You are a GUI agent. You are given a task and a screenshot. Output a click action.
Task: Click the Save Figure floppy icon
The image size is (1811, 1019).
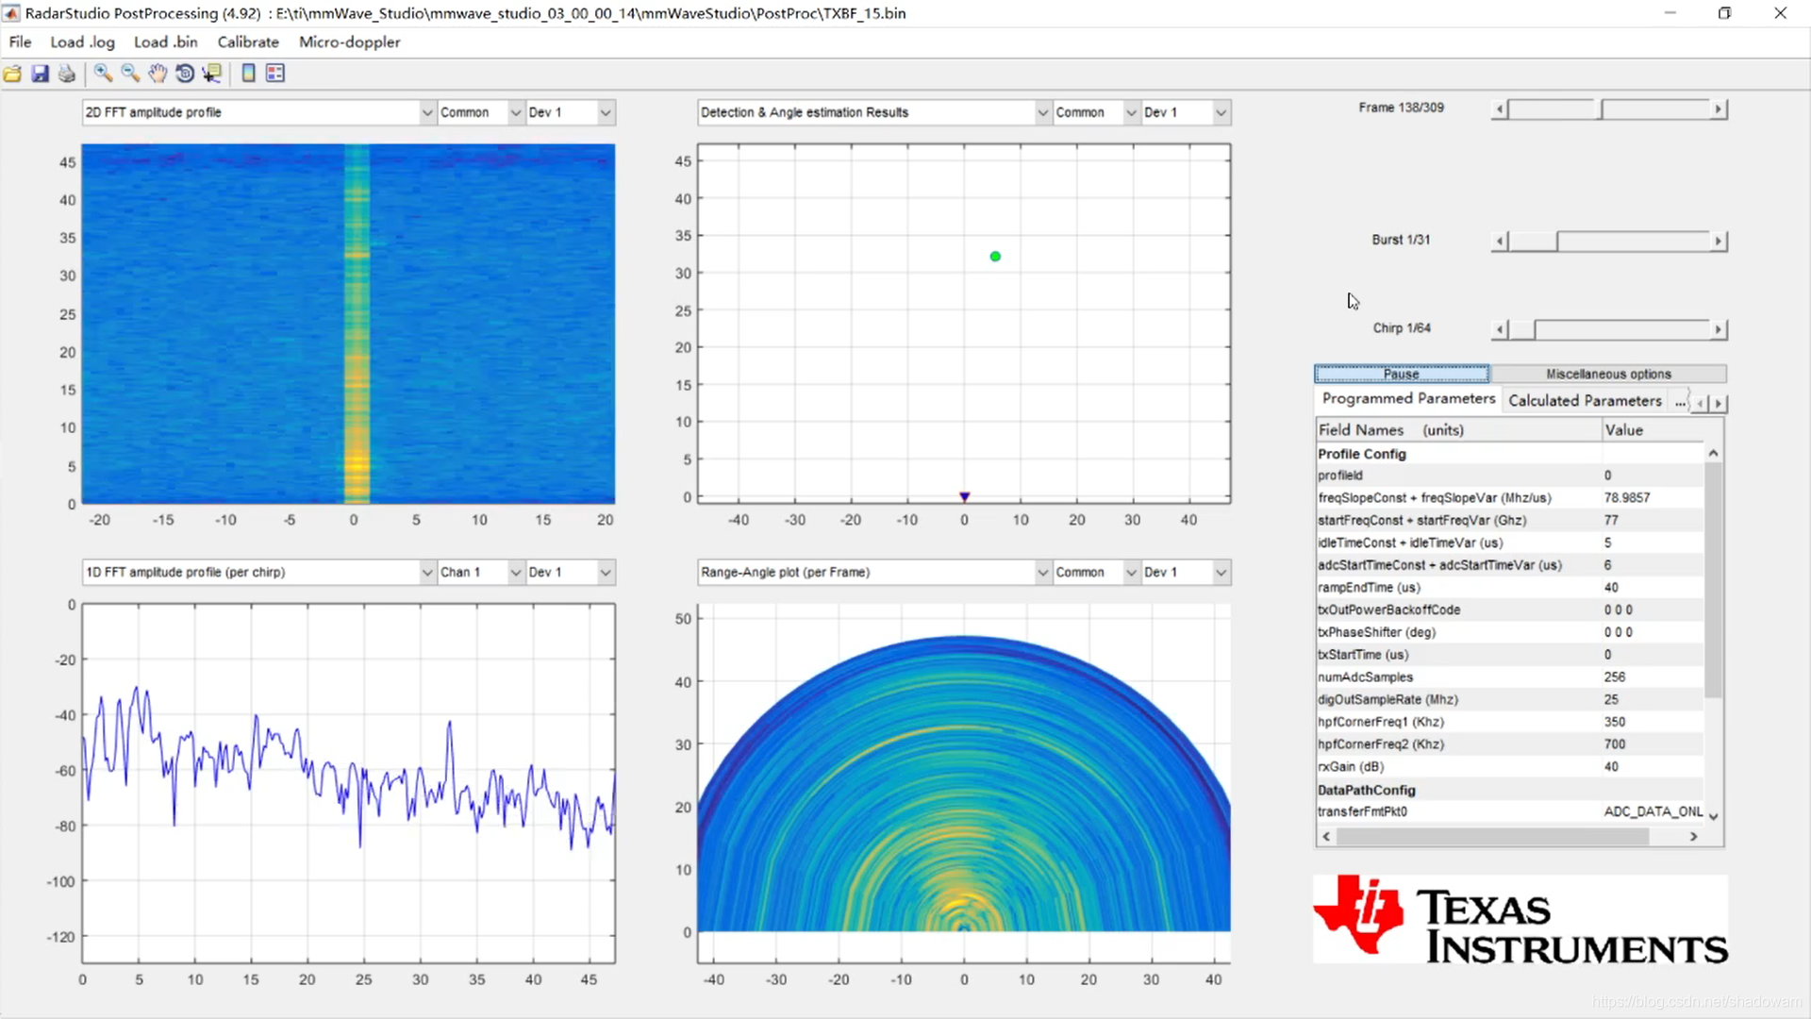tap(40, 74)
